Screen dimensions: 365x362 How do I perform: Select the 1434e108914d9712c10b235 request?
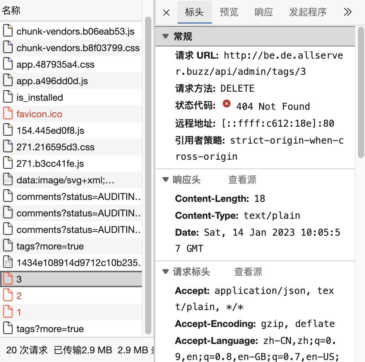click(71, 262)
